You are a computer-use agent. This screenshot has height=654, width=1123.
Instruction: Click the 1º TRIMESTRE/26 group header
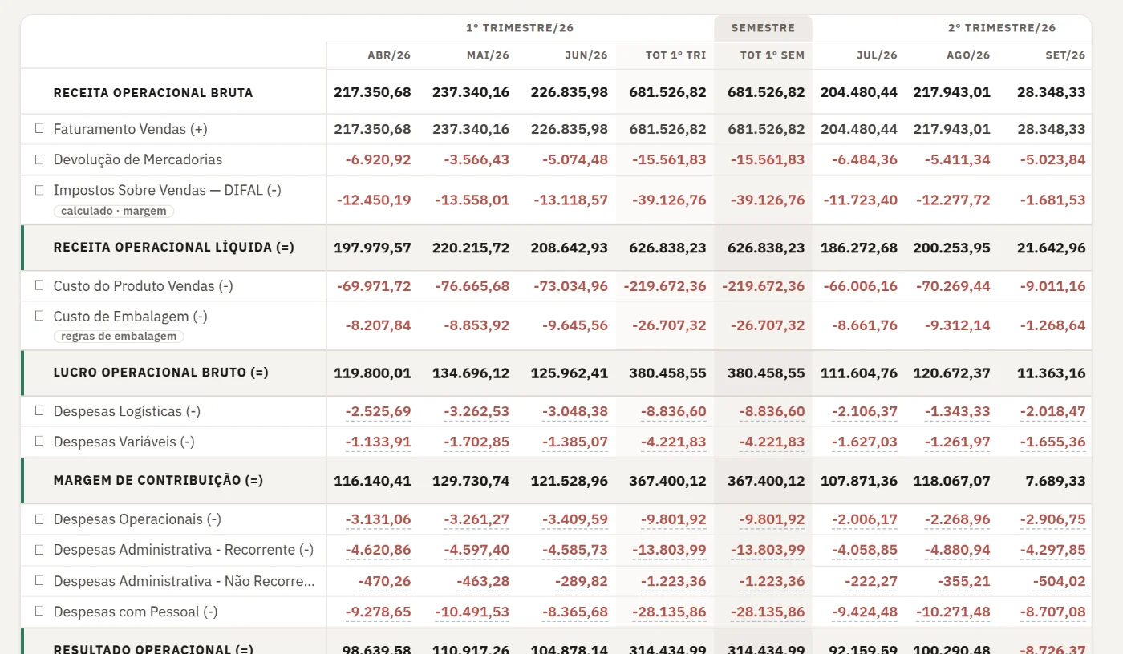[520, 28]
